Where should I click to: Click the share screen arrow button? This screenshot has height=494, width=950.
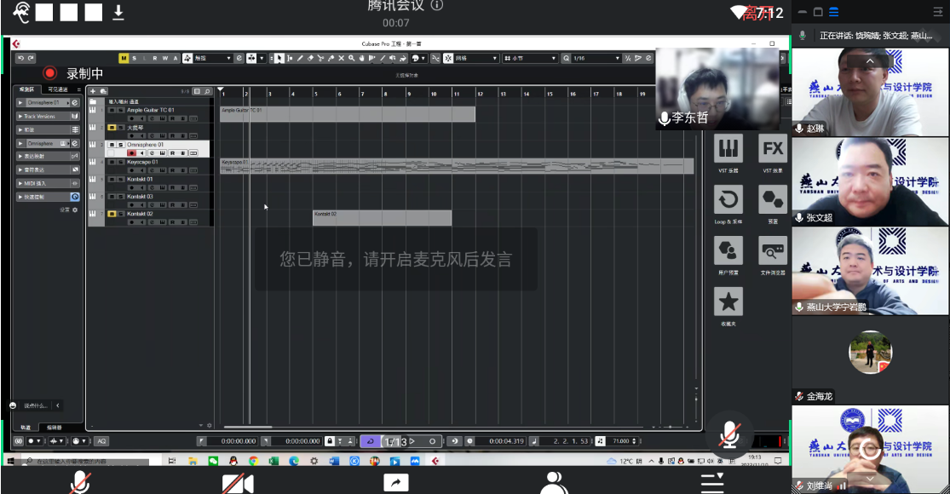click(396, 483)
